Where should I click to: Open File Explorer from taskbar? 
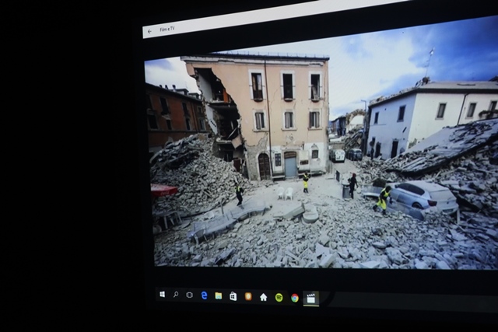click(218, 296)
